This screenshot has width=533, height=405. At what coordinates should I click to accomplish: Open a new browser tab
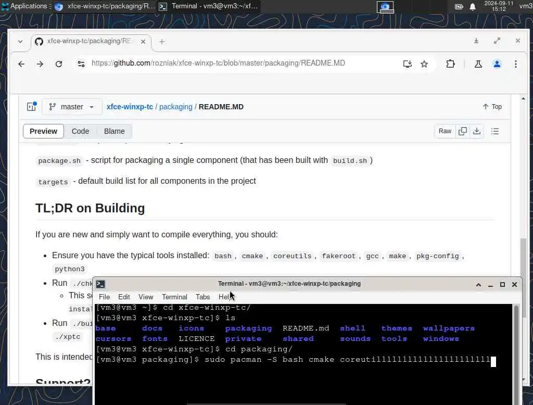pos(162,42)
